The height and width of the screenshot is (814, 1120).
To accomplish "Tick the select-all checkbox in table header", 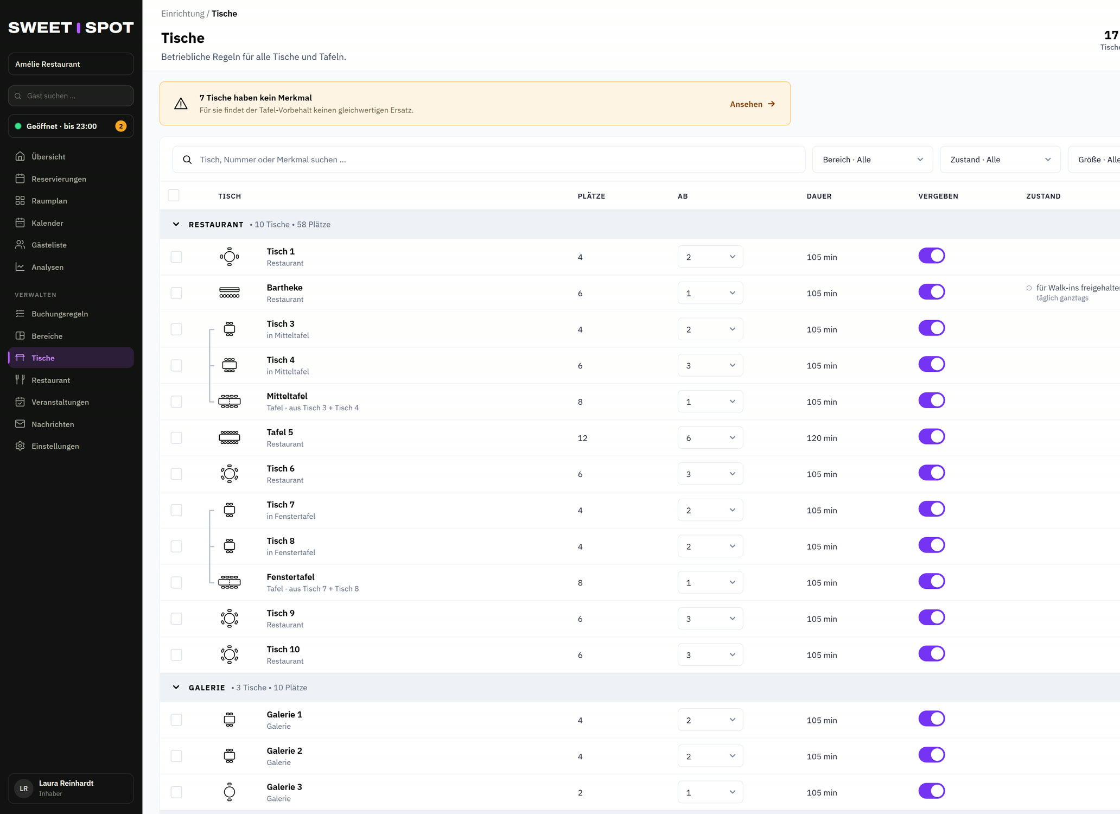I will [174, 195].
